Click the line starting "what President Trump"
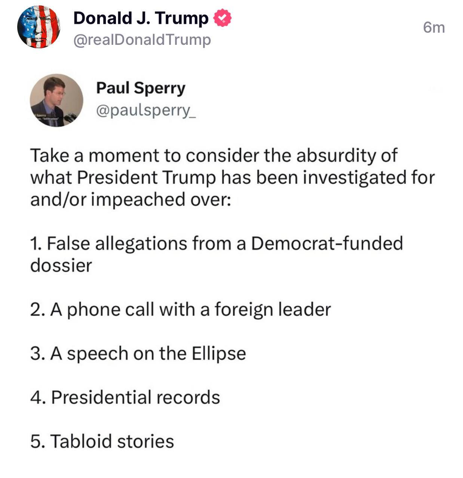 coord(232,177)
